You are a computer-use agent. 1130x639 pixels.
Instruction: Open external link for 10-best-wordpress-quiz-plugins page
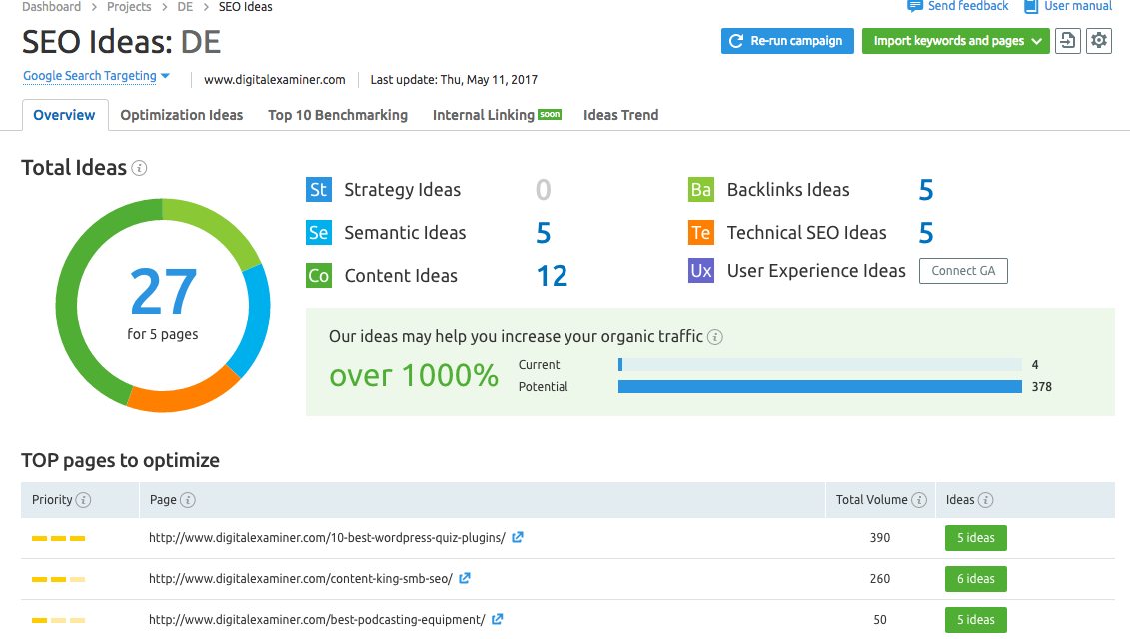coord(518,537)
